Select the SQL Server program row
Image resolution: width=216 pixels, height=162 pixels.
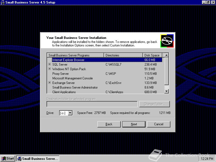(x=104, y=64)
